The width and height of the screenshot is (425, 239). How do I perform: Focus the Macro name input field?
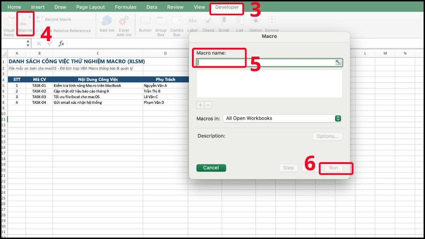270,62
